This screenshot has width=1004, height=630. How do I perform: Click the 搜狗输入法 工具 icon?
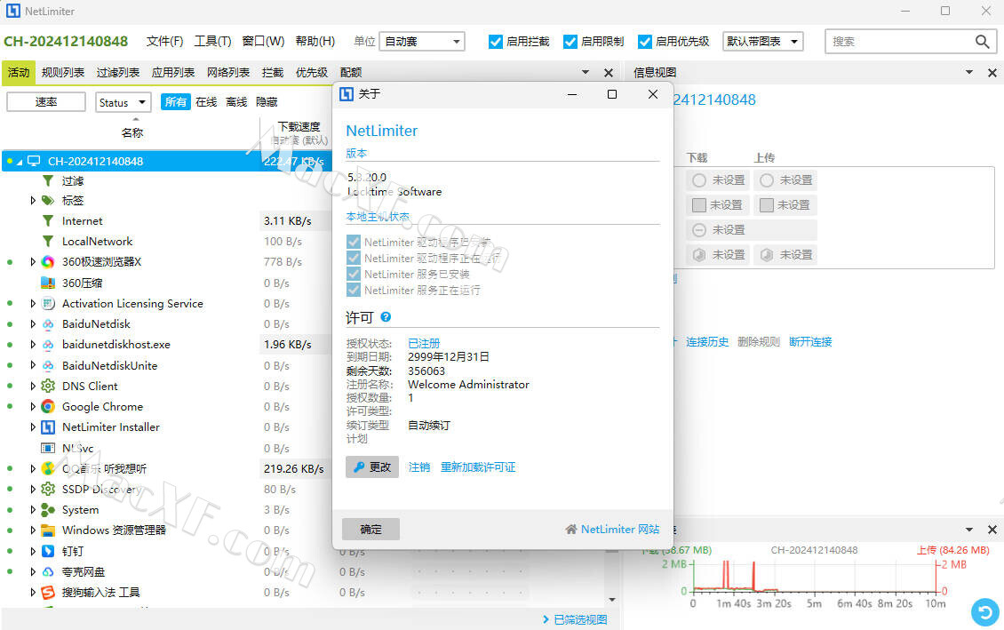coord(48,592)
